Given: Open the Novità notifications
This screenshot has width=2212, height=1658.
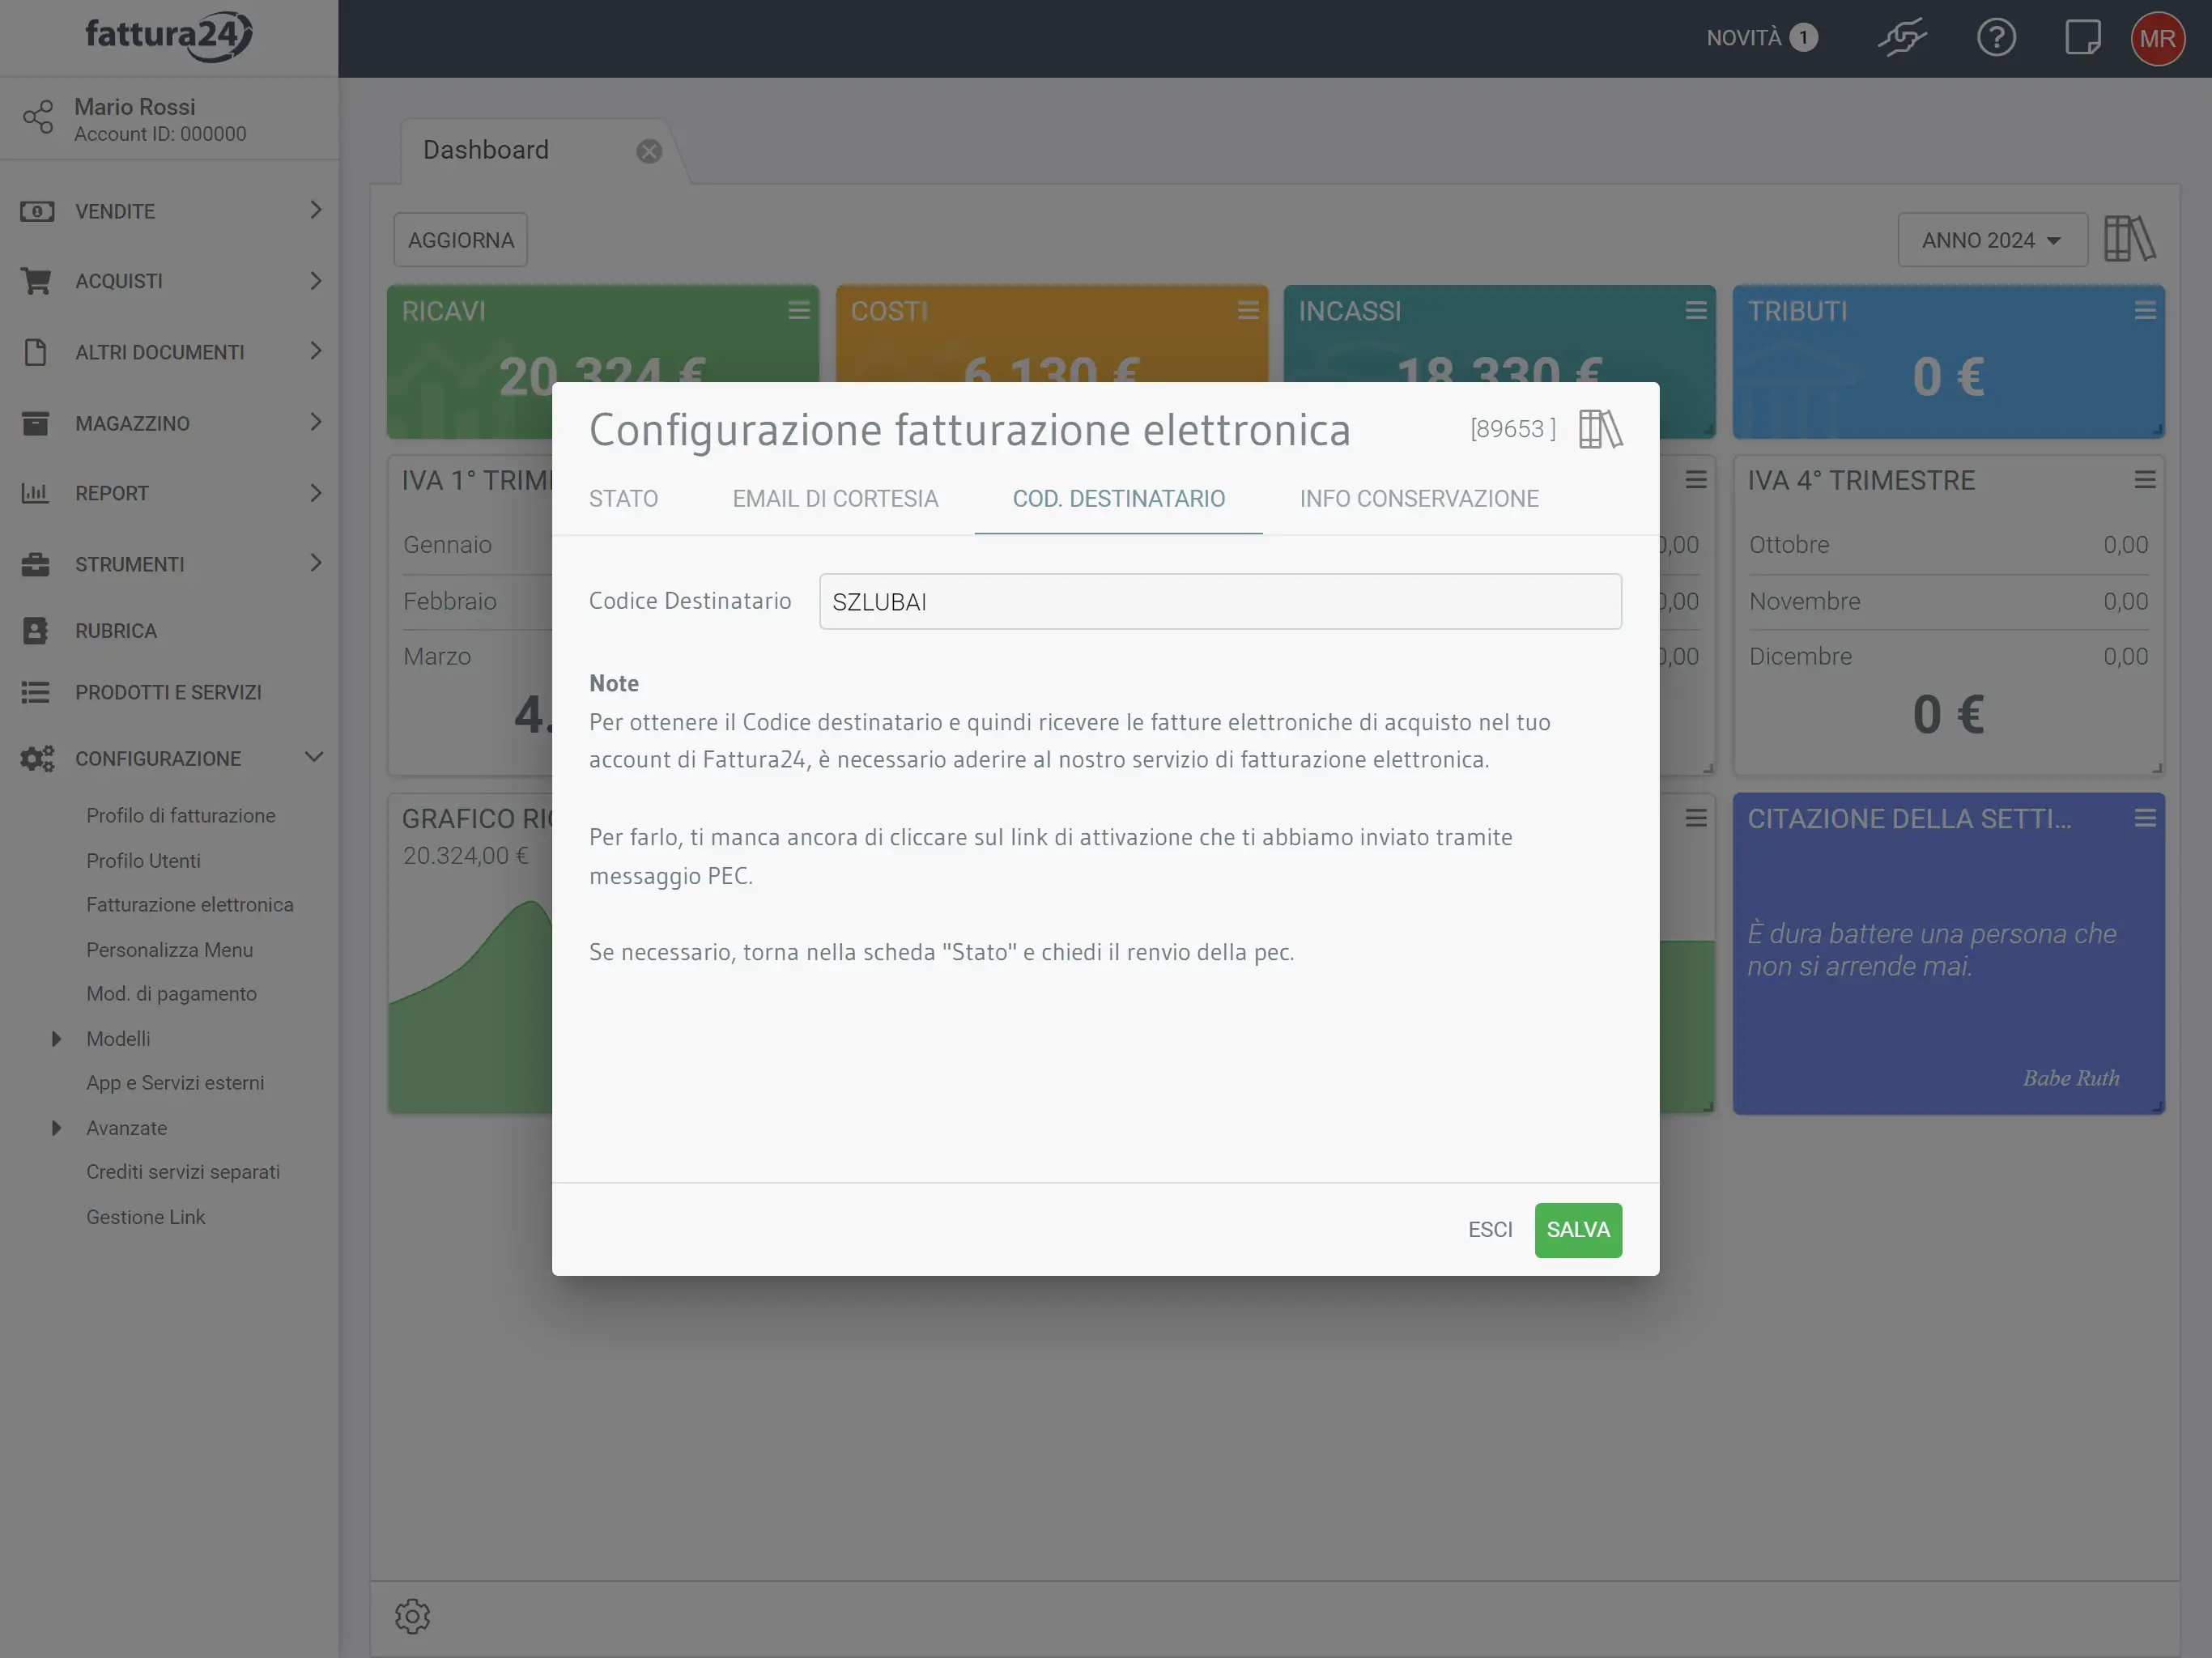Looking at the screenshot, I should (1762, 38).
